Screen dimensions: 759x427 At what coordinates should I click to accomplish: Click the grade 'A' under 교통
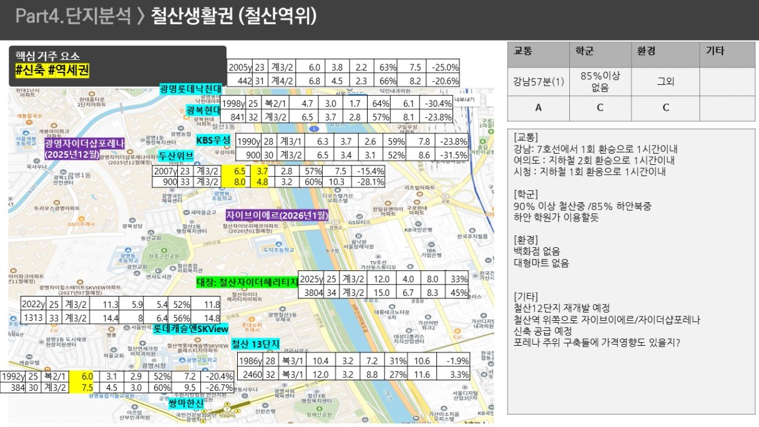point(539,107)
